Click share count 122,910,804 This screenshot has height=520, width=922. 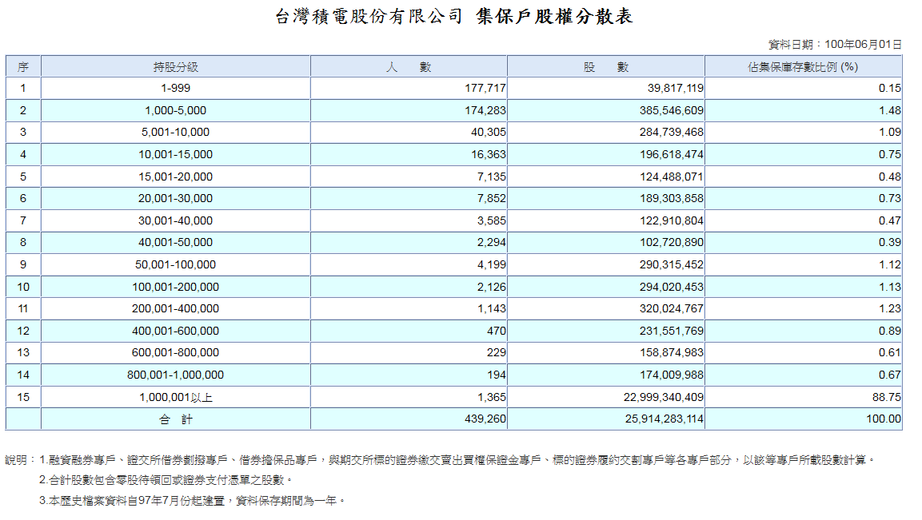coord(672,221)
